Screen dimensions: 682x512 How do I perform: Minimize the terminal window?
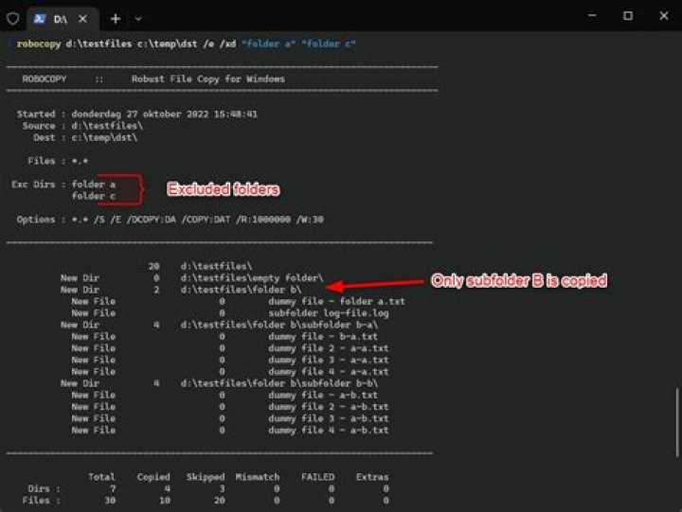pos(592,16)
